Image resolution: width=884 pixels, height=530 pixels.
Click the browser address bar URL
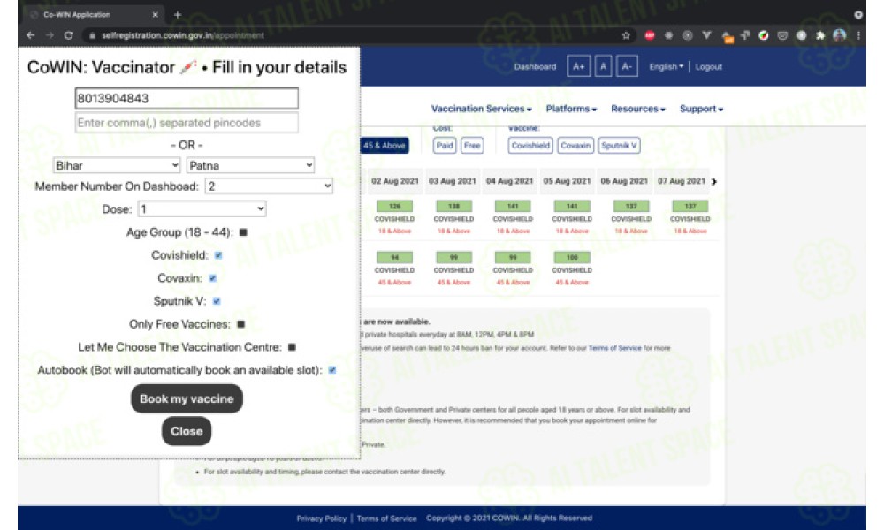(x=183, y=35)
